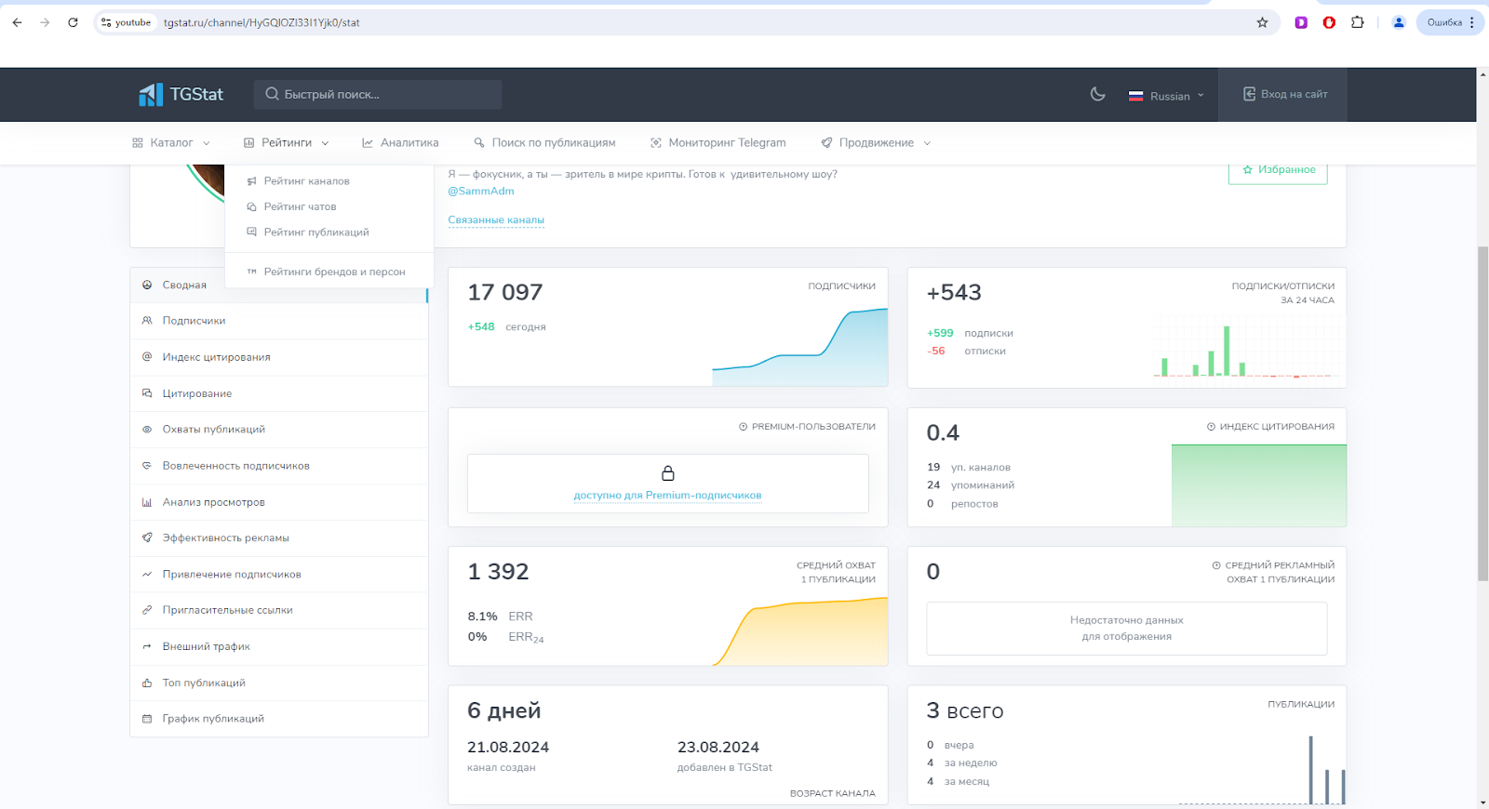Click Вход на сайт login button
Viewport: 1489px width, 809px height.
pos(1284,94)
